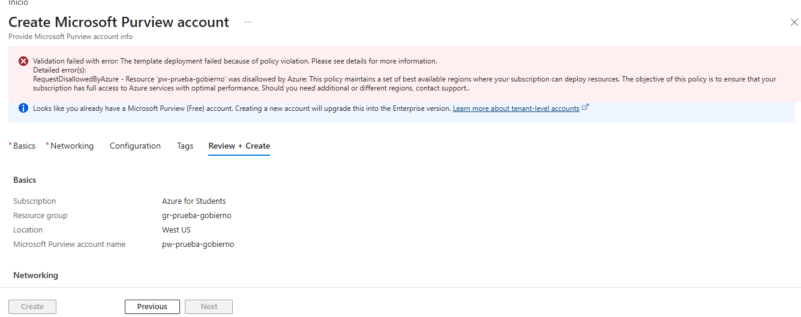Click the 'Validation failed with error' message line
The height and width of the screenshot is (317, 801).
click(x=235, y=61)
